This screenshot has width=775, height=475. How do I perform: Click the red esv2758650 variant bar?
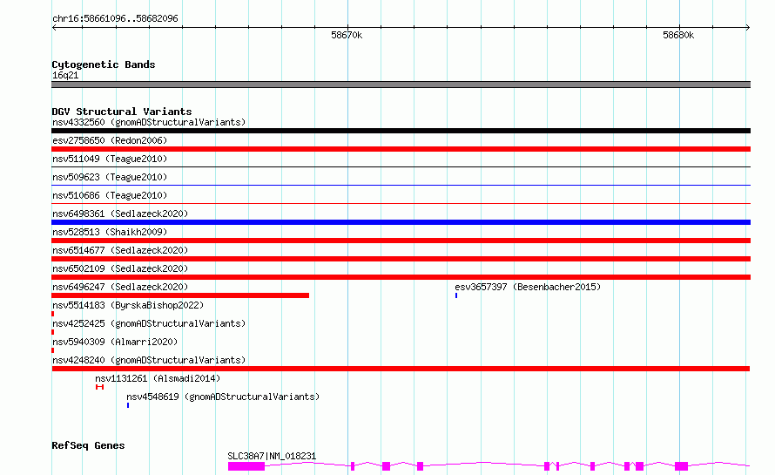401,149
